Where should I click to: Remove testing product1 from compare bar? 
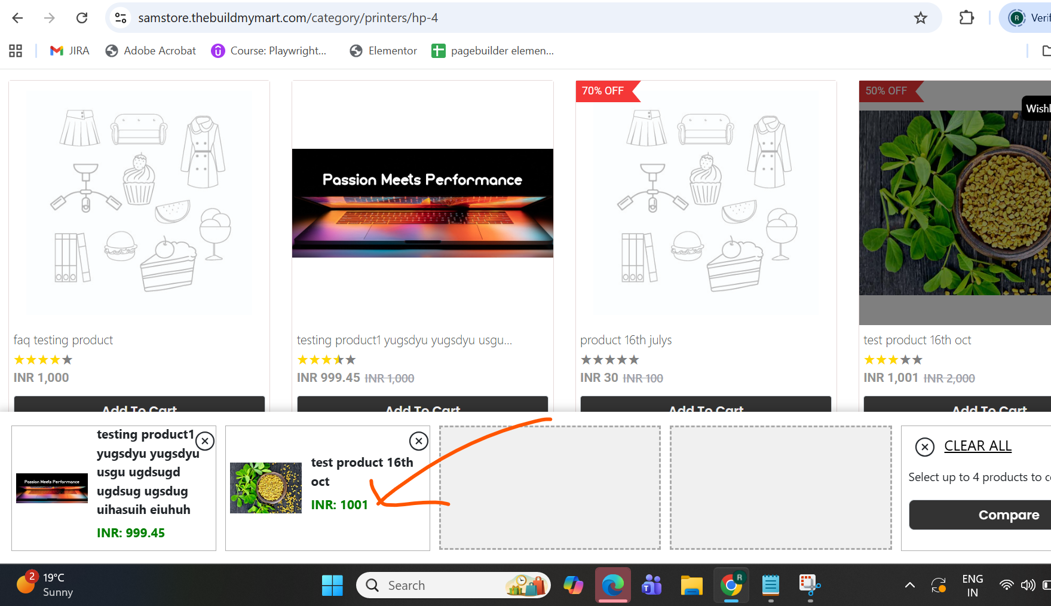point(205,441)
